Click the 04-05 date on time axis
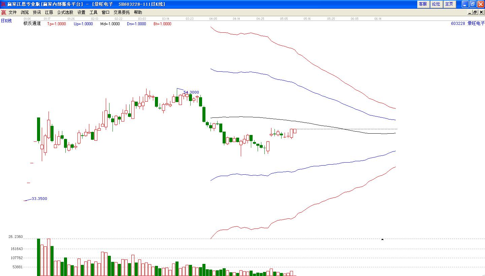The image size is (485, 276). (213, 19)
